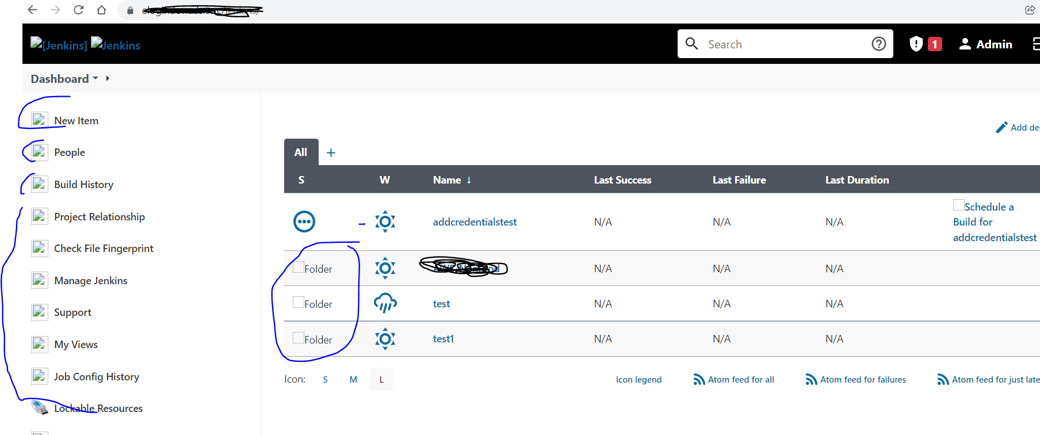Click the address bar lock icon

point(130,10)
